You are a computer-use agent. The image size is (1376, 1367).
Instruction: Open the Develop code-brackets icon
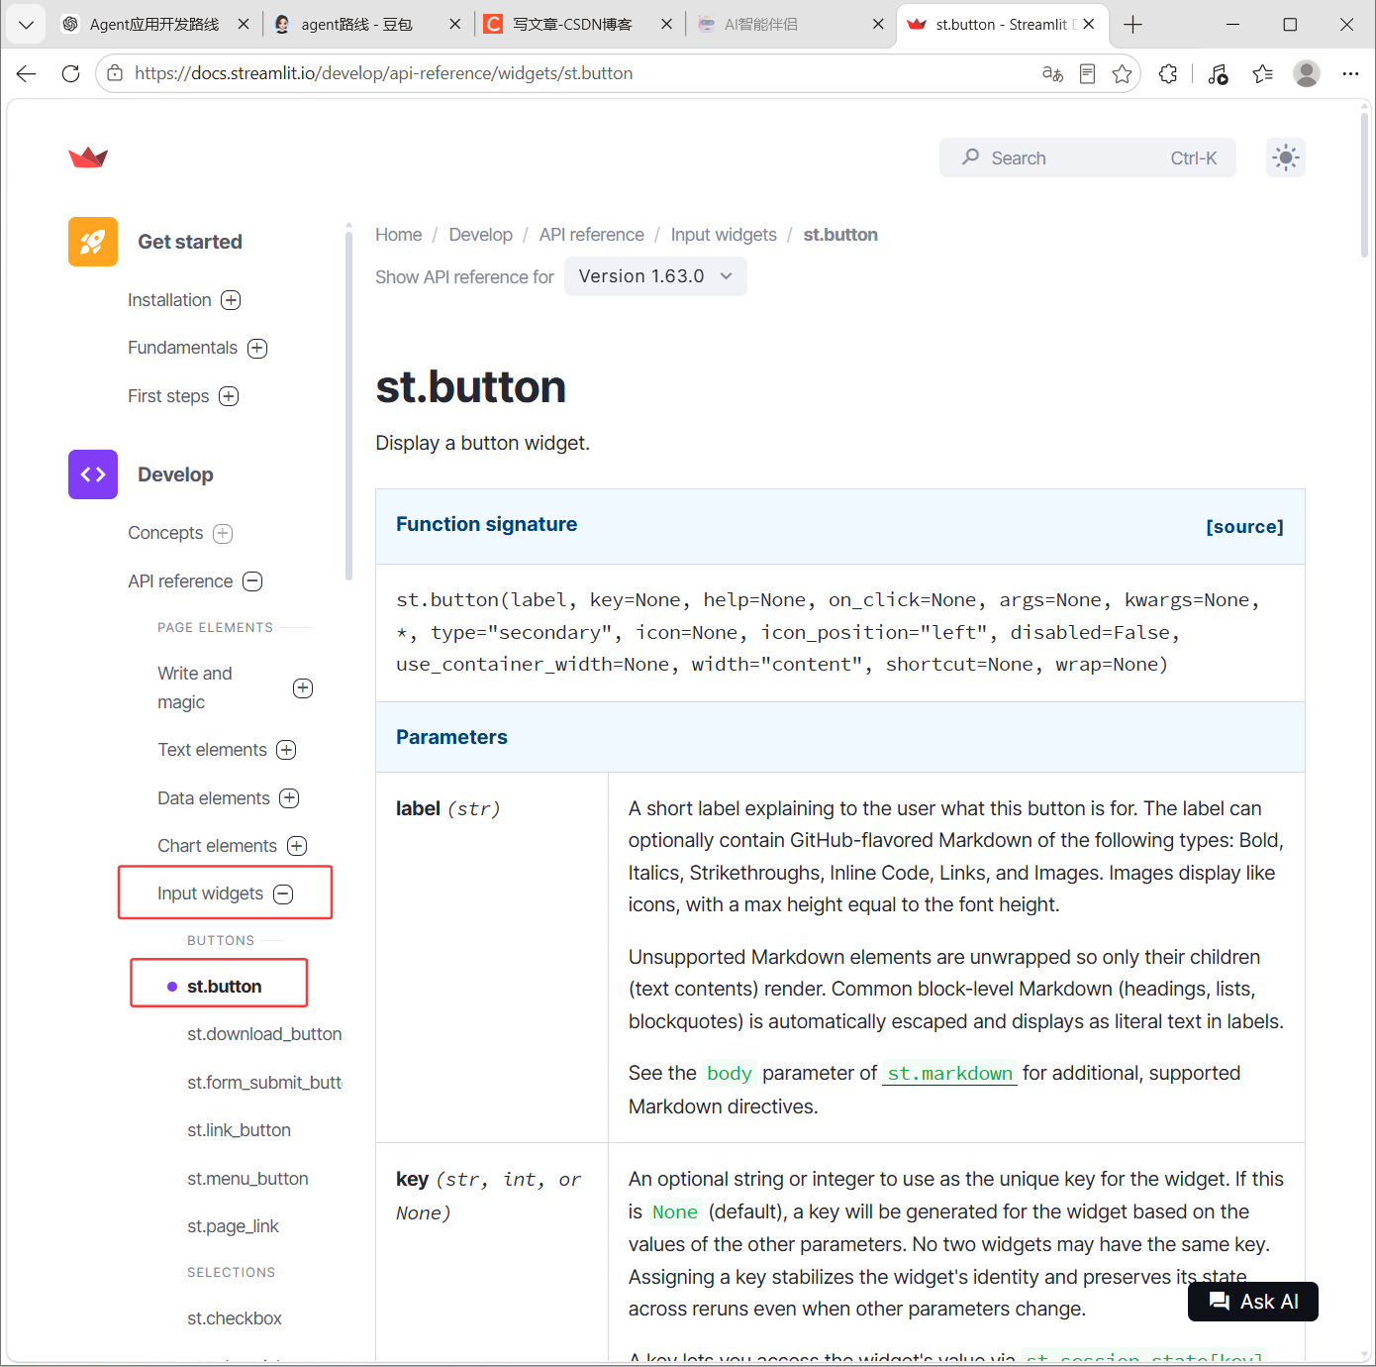click(93, 474)
